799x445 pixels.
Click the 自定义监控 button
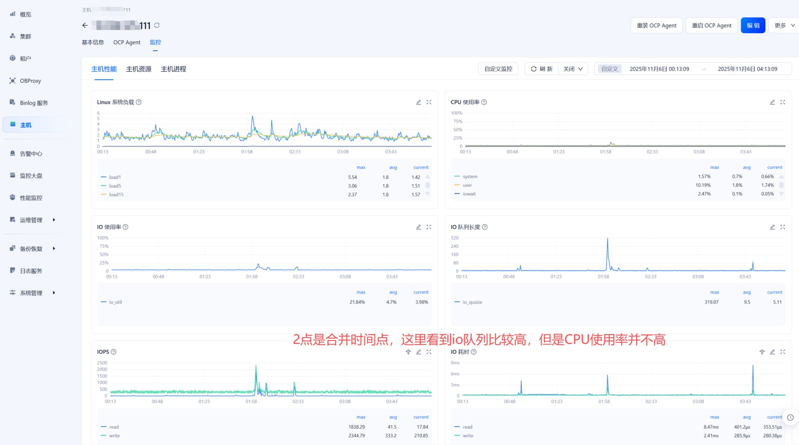pos(498,69)
